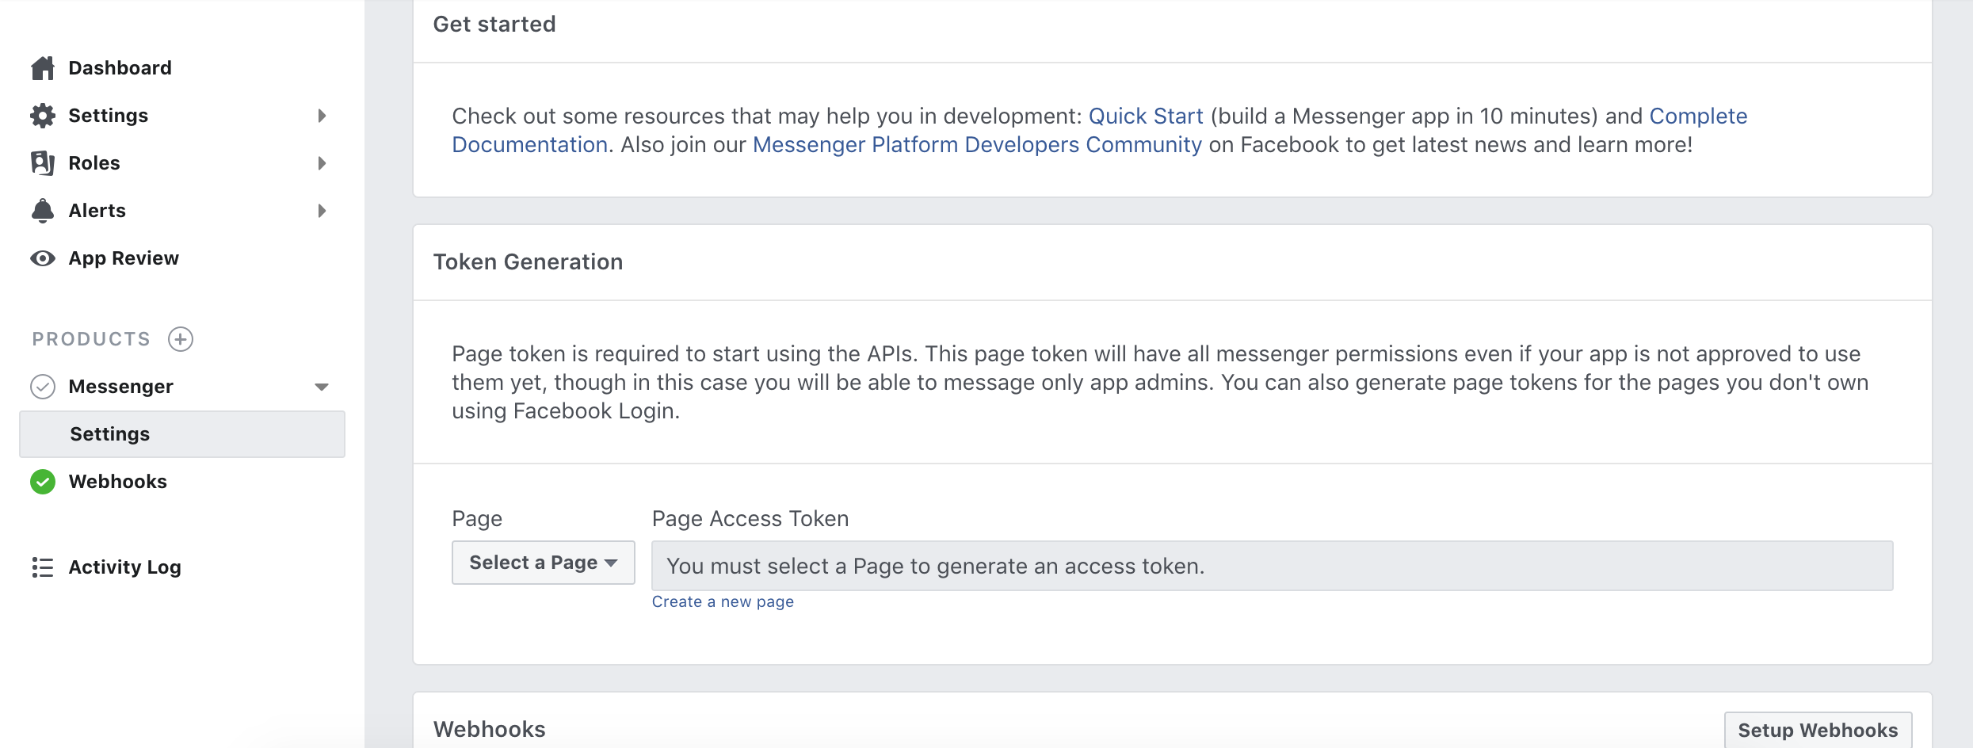Image resolution: width=1973 pixels, height=748 pixels.
Task: Click the Token Generation heading
Action: (528, 261)
